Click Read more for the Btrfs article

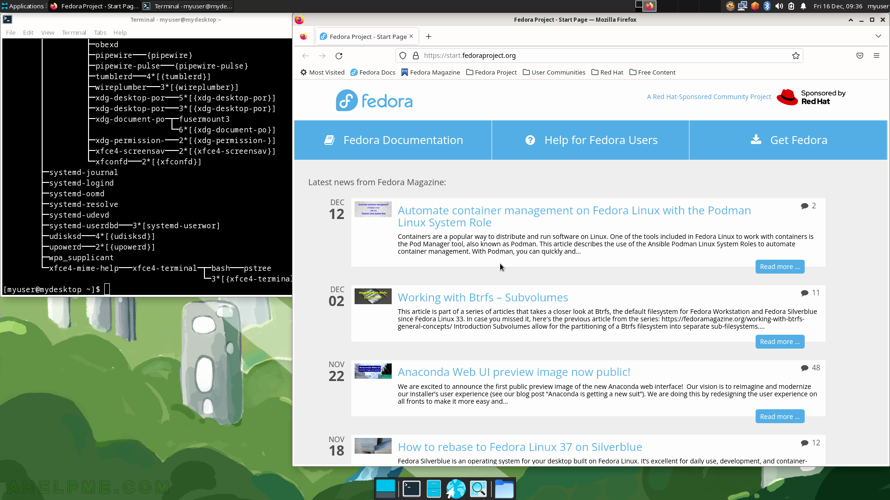[x=780, y=342]
